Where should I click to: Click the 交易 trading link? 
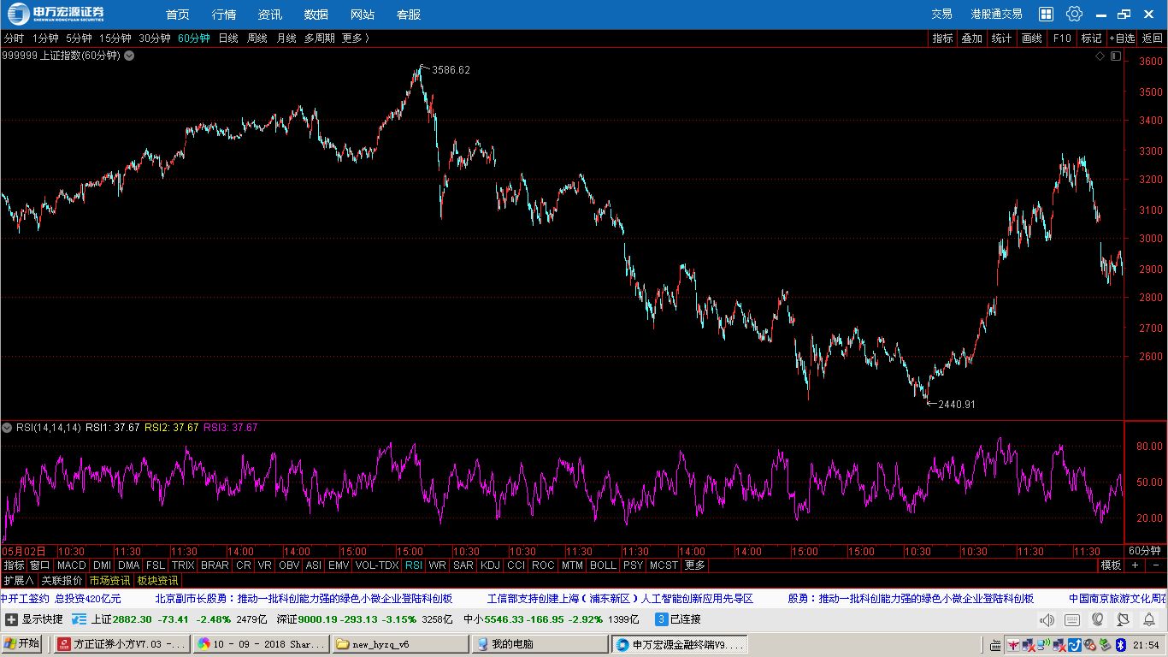(x=941, y=14)
